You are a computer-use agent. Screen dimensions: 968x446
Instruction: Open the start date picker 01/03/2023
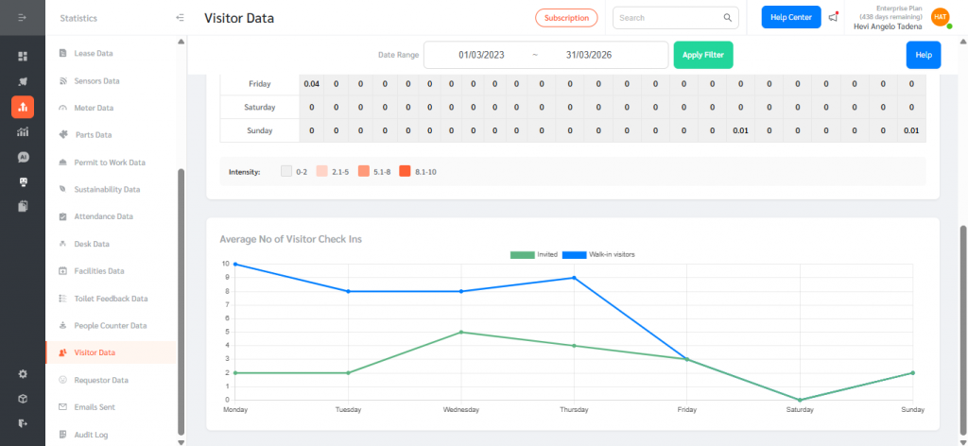pos(481,55)
